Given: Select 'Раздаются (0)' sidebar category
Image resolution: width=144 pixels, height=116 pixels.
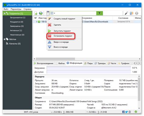Looking at the screenshot, I should [17, 22].
